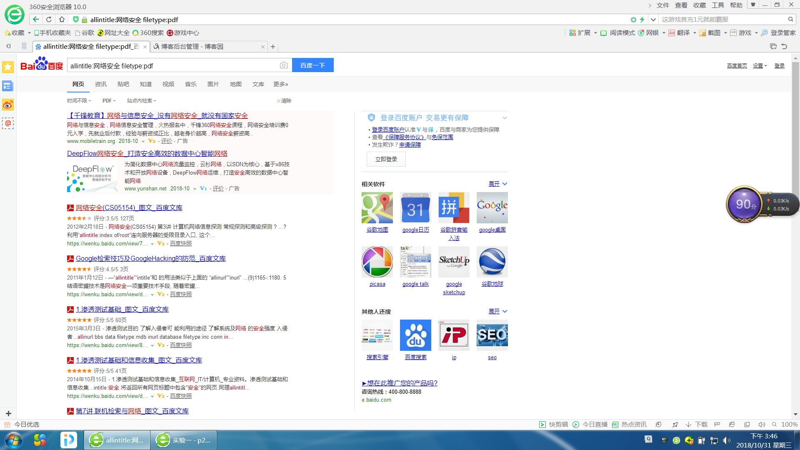Click the 截图 screenshot tool icon

(x=702, y=33)
